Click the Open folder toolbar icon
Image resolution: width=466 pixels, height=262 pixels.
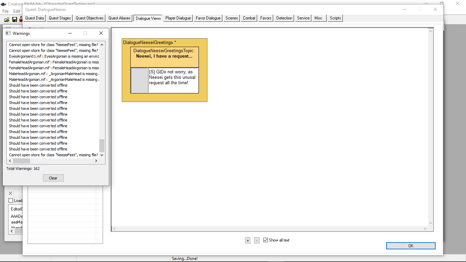tap(7, 19)
